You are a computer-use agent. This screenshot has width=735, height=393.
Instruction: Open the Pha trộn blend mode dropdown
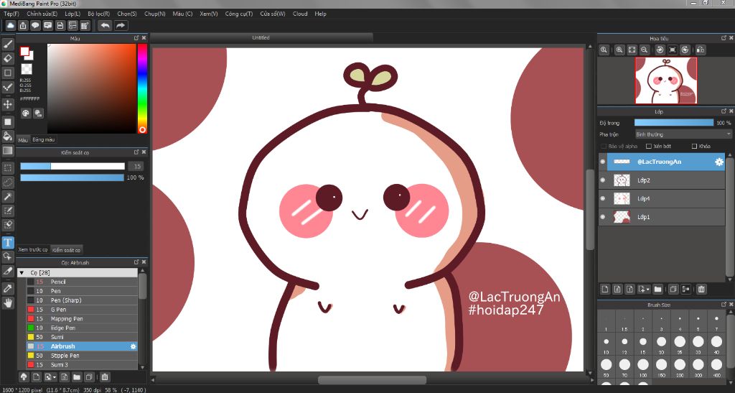(x=683, y=134)
